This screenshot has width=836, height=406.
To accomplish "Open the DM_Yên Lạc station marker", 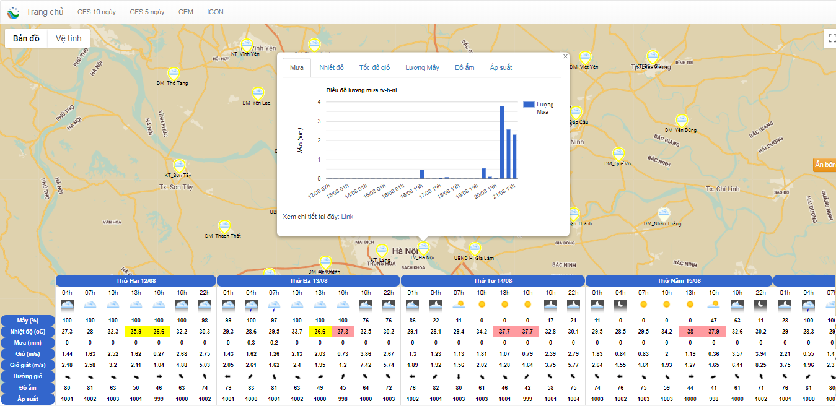I will click(257, 93).
